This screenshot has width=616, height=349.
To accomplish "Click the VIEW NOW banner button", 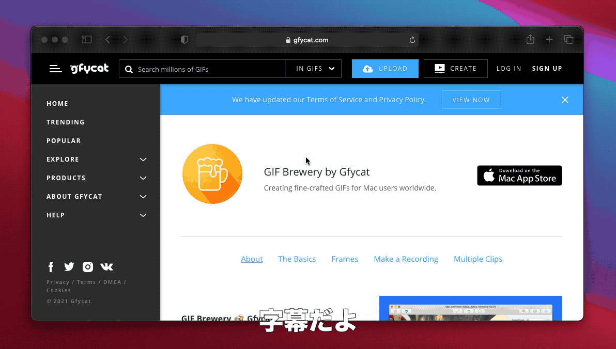I will (x=471, y=100).
